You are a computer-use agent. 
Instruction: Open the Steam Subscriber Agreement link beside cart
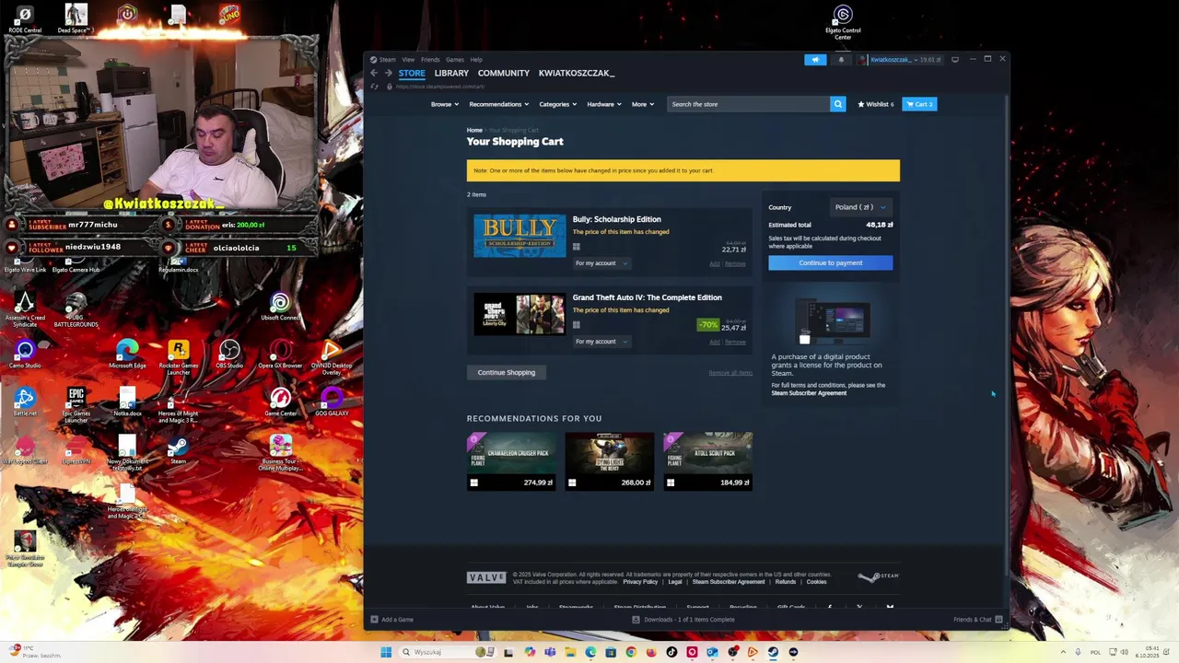[809, 393]
